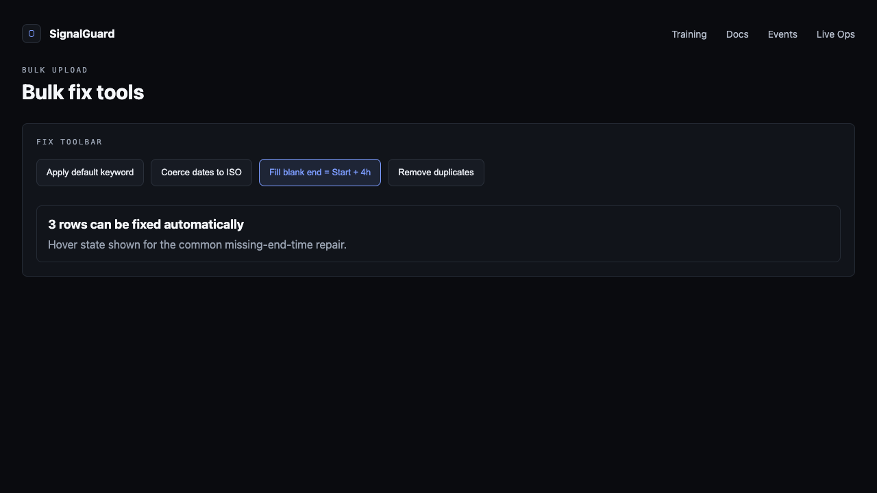
Task: Click the SignalGuard shield logo icon
Action: (32, 34)
